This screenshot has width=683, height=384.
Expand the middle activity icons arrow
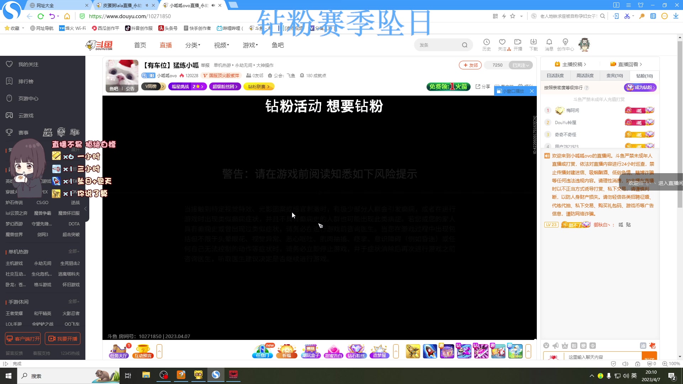pos(396,351)
